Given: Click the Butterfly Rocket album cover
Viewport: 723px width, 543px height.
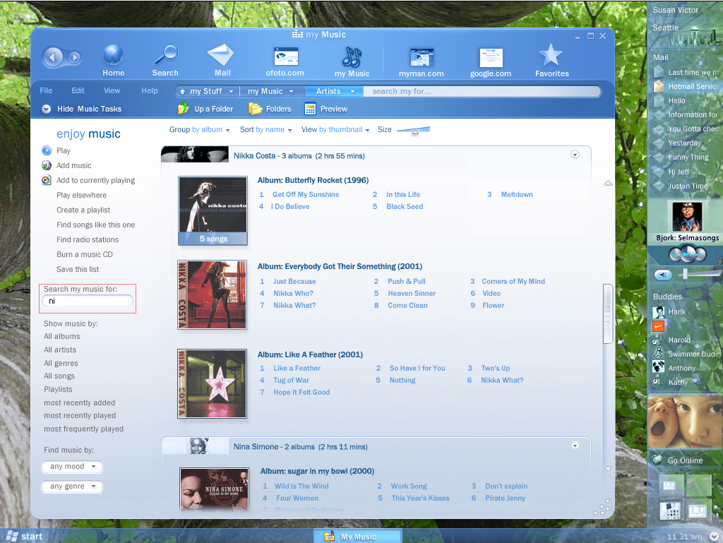Looking at the screenshot, I should point(213,210).
